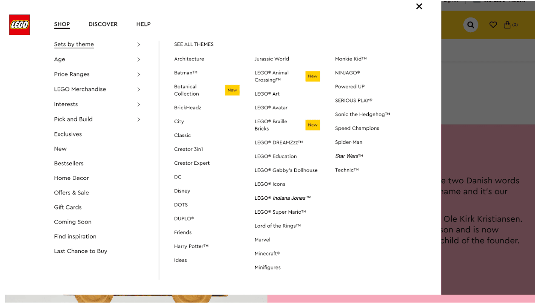This screenshot has width=535, height=303.
Task: Open the shopping bag icon
Action: (x=507, y=25)
